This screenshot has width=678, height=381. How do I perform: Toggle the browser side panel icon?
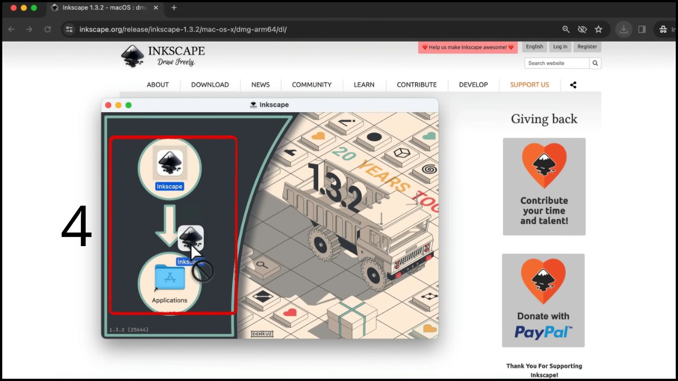click(x=642, y=29)
